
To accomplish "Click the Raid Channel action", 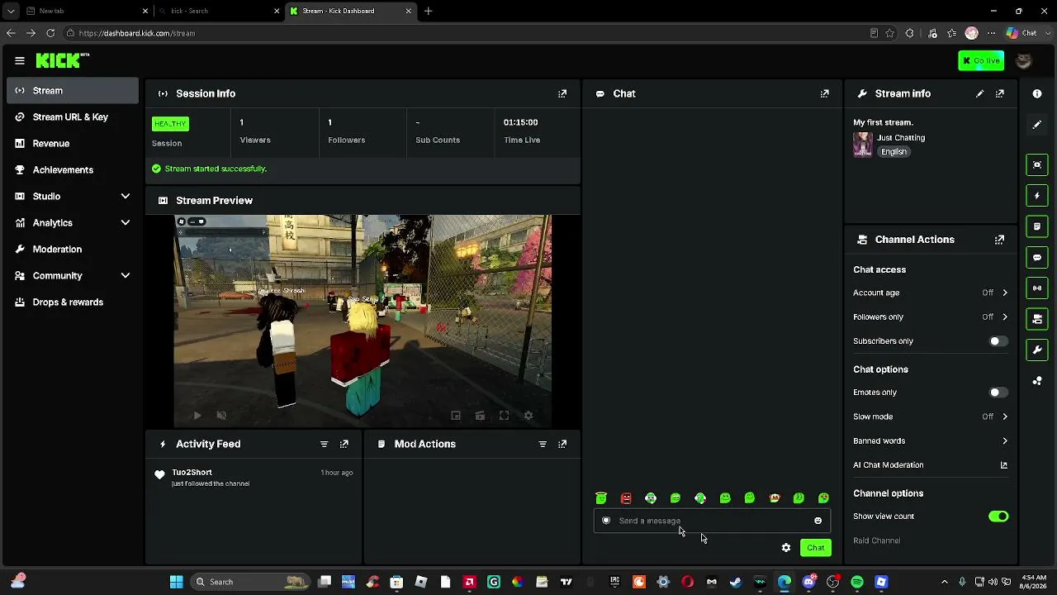I will [877, 540].
